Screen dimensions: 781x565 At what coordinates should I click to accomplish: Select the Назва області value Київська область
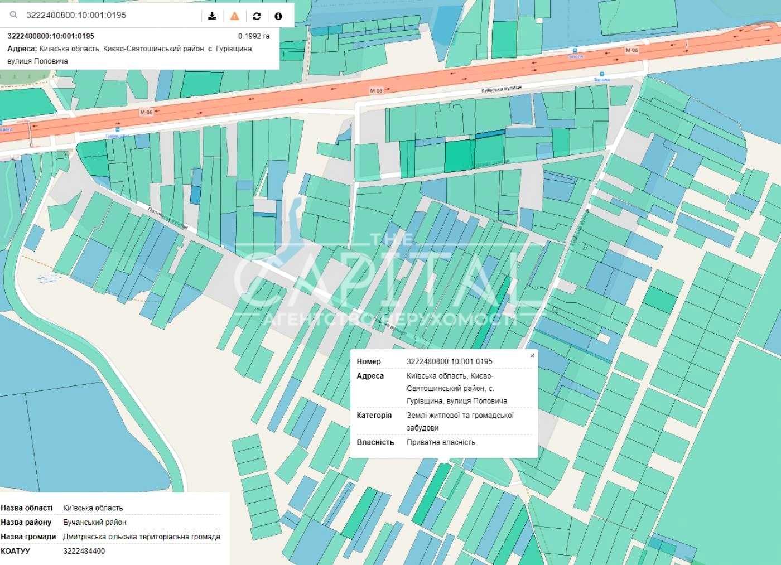click(x=93, y=508)
